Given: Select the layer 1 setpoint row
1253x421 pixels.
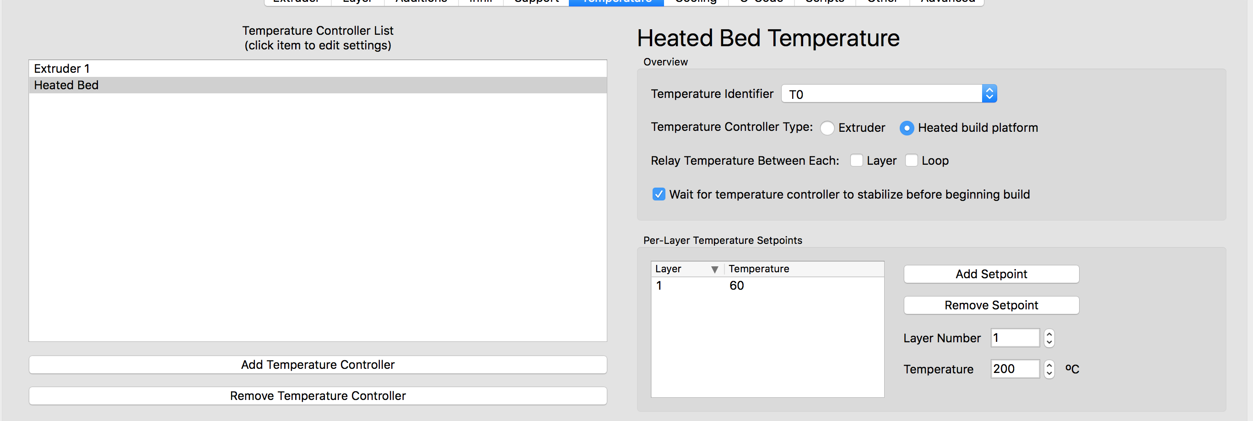Looking at the screenshot, I should click(767, 286).
